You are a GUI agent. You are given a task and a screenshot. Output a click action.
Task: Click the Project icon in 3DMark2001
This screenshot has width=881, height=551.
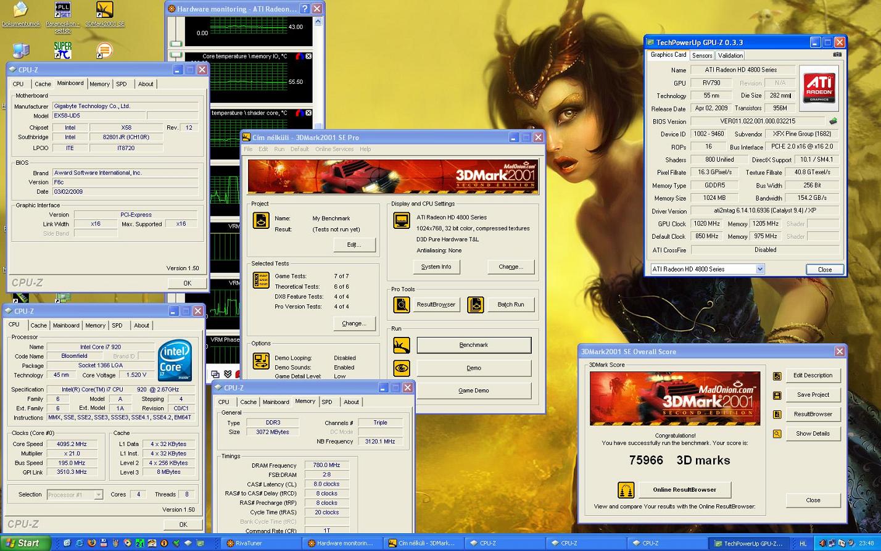[x=261, y=221]
